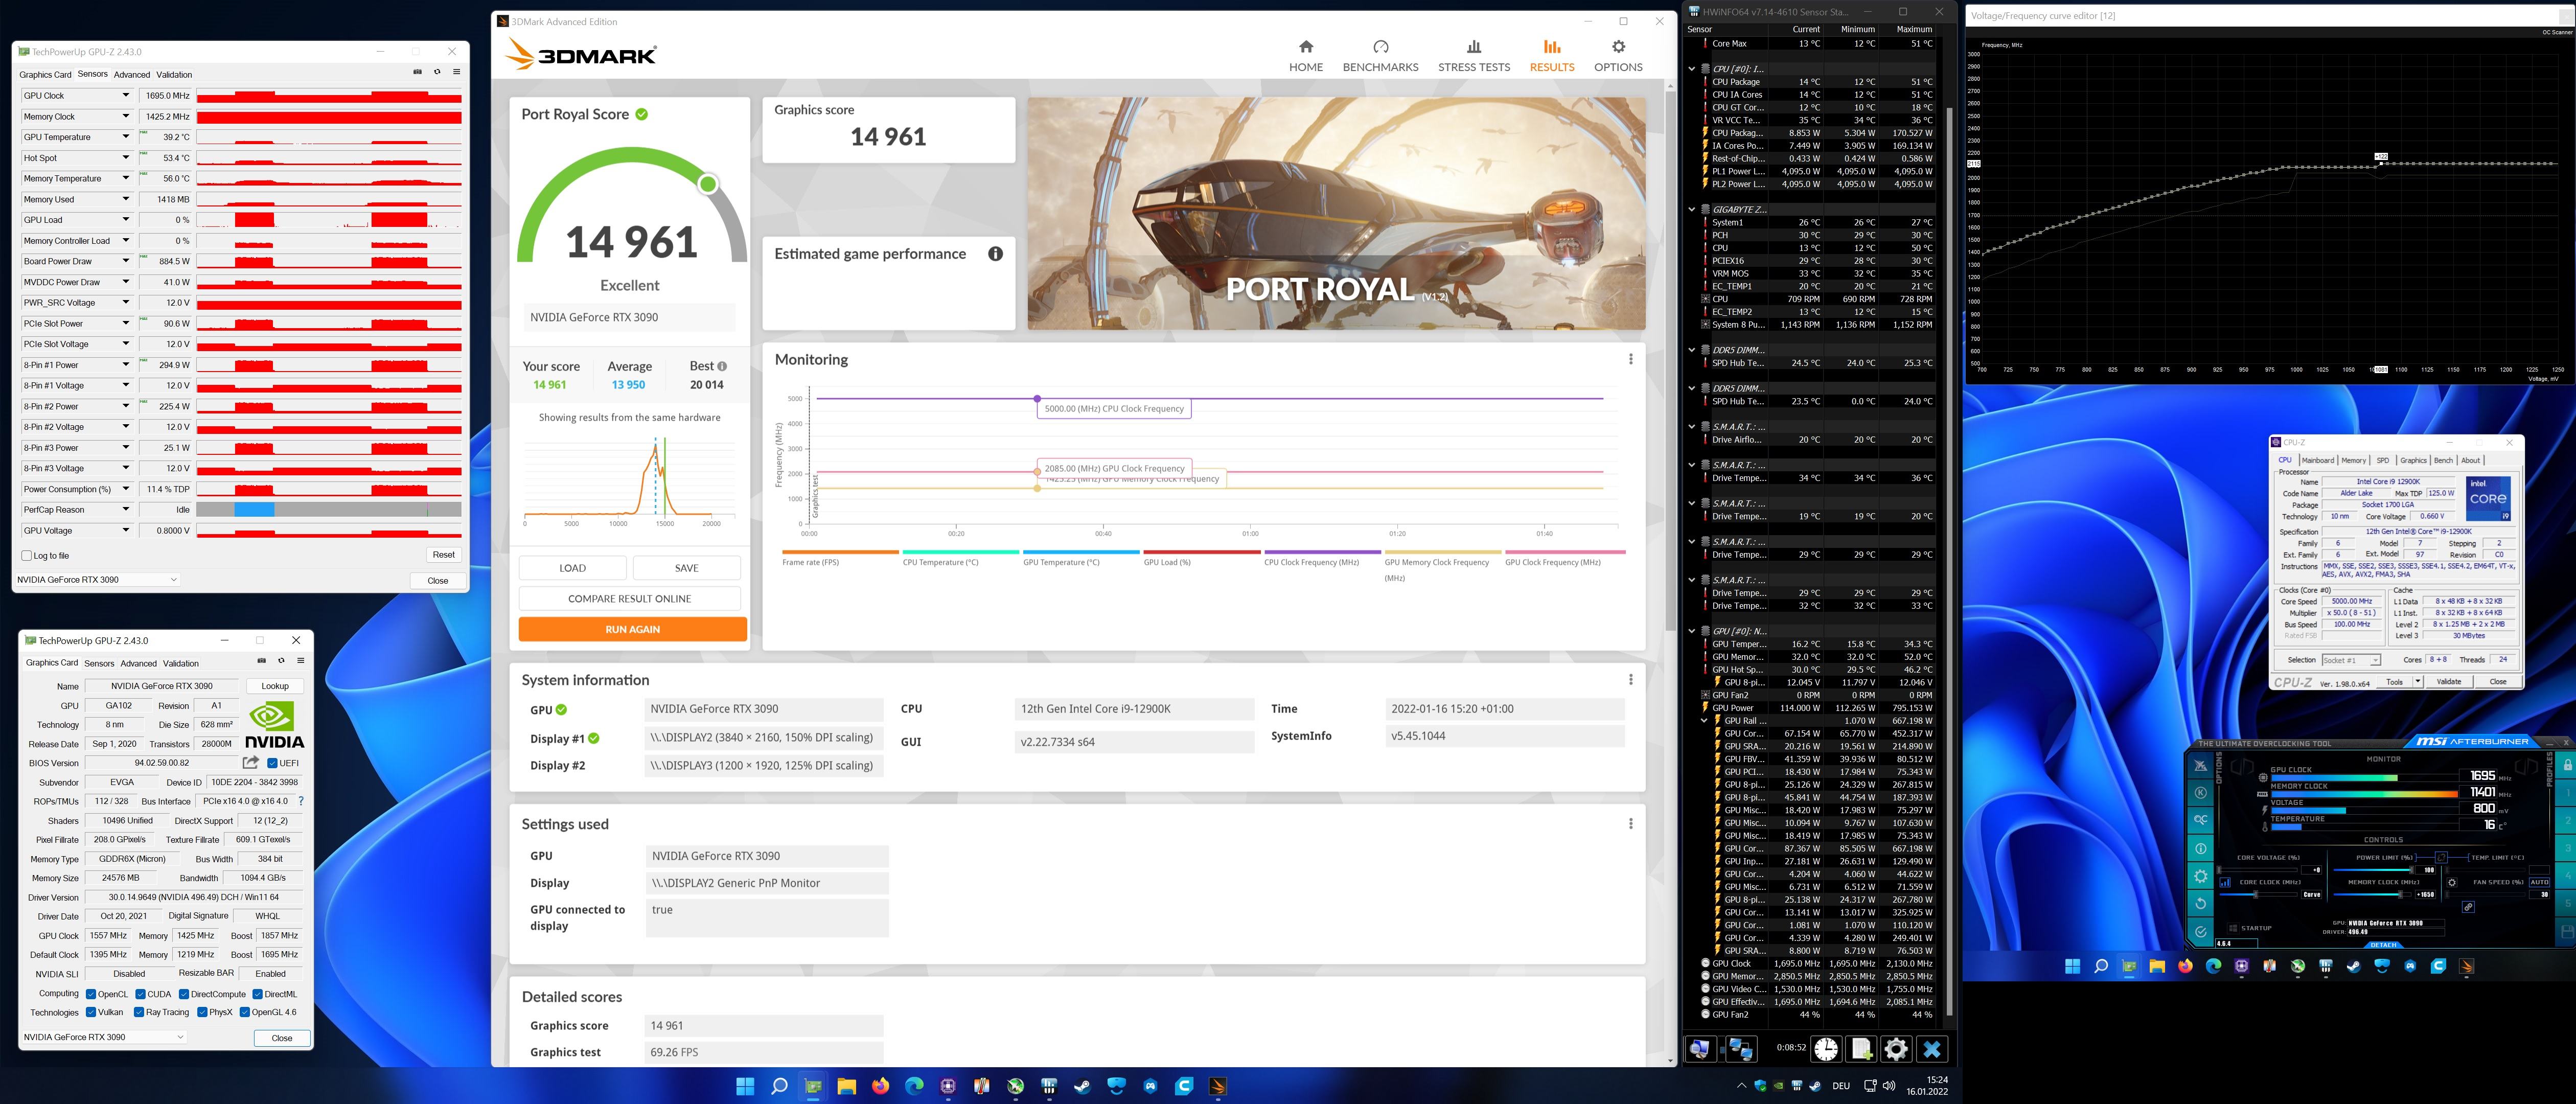Click the Bus Interface question mark in GPU-Z

click(x=301, y=801)
